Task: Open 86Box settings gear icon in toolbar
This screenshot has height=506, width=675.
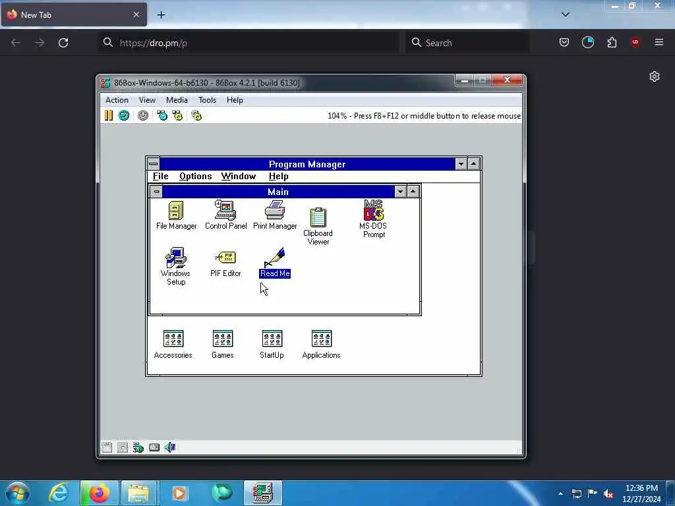Action: [196, 115]
